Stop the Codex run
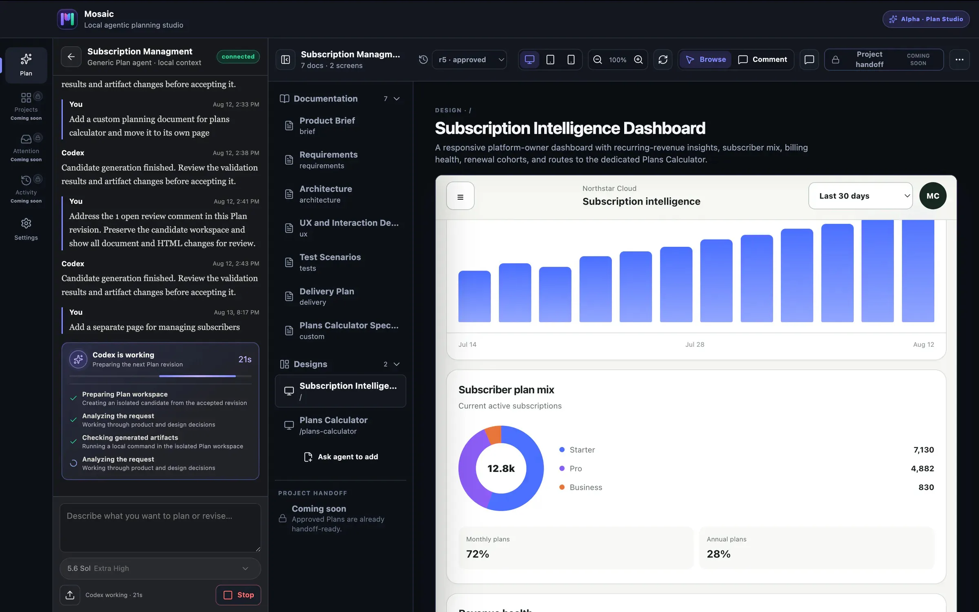This screenshot has width=979, height=612. click(x=238, y=595)
